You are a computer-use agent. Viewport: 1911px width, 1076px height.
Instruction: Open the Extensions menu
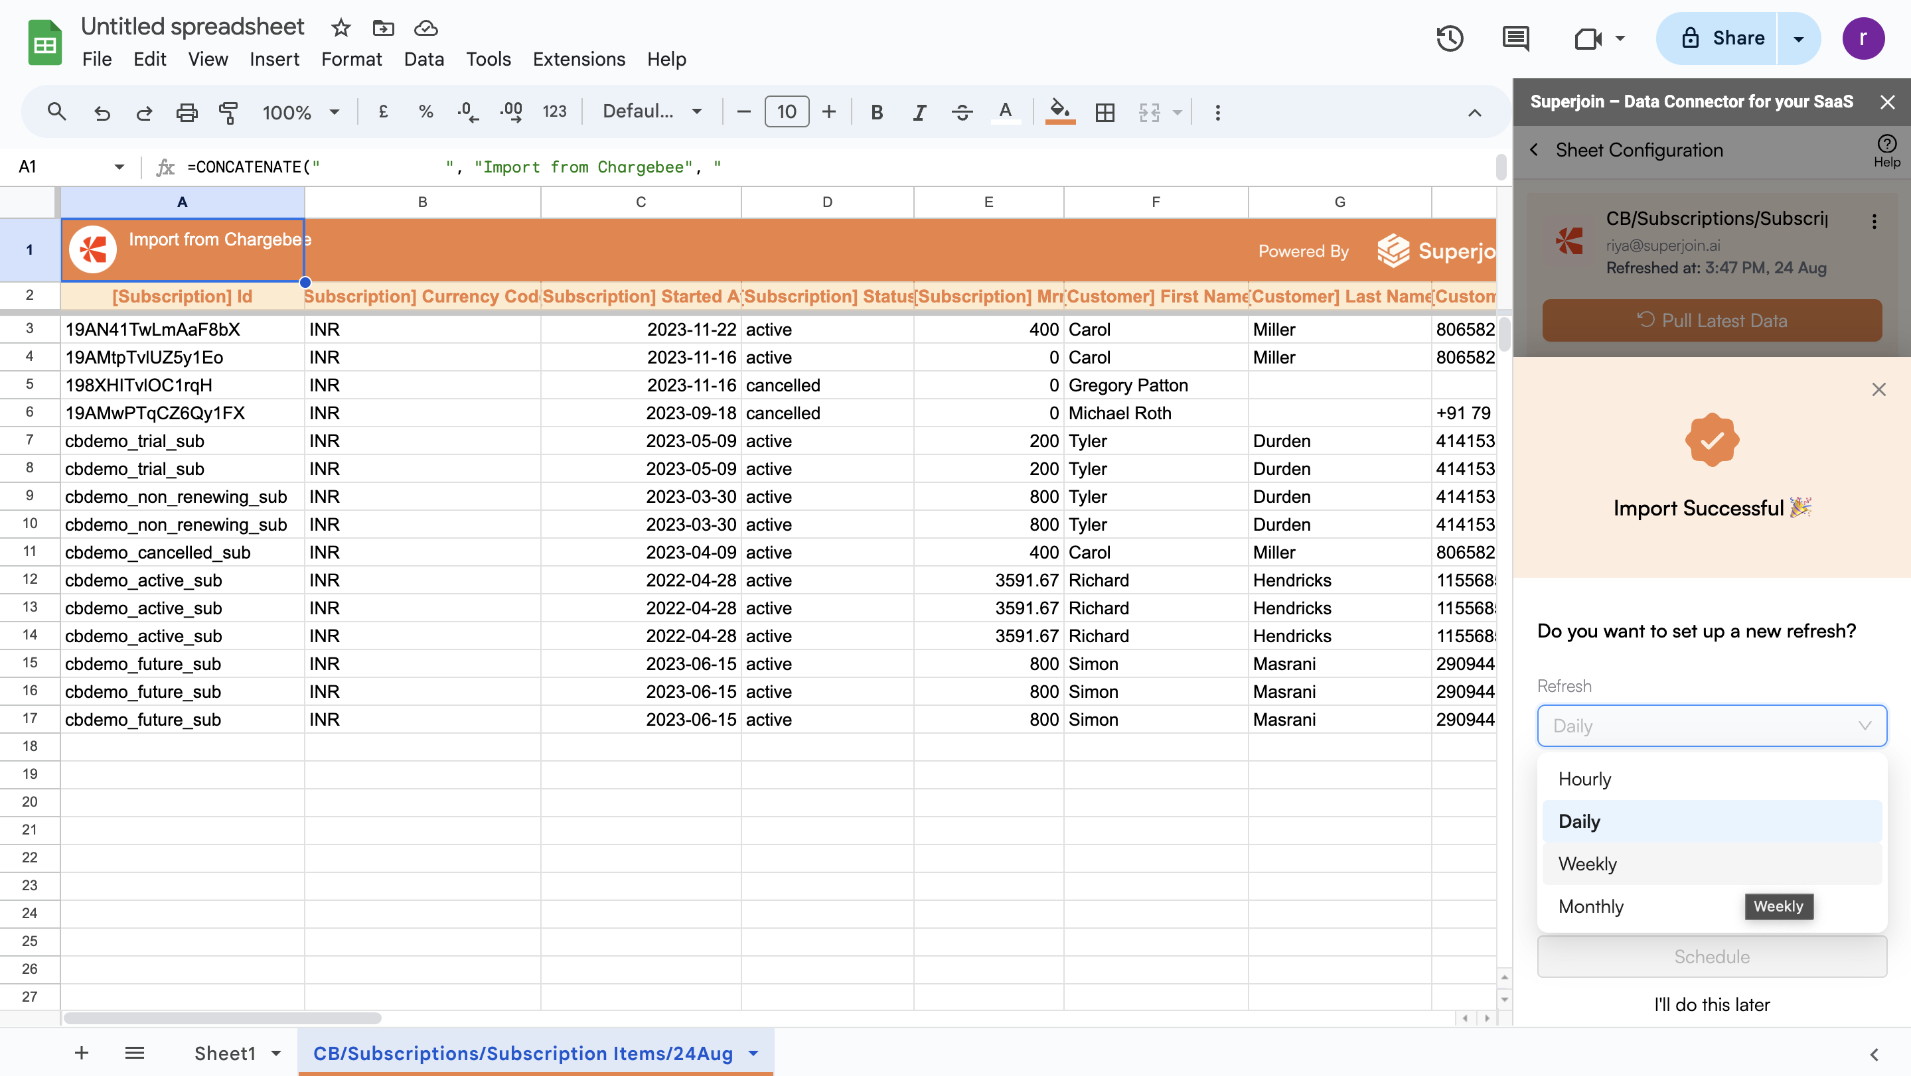pyautogui.click(x=579, y=59)
